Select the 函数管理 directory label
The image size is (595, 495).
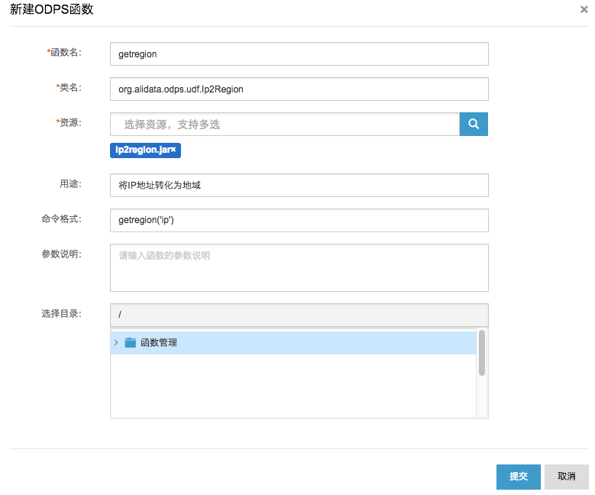[x=159, y=343]
